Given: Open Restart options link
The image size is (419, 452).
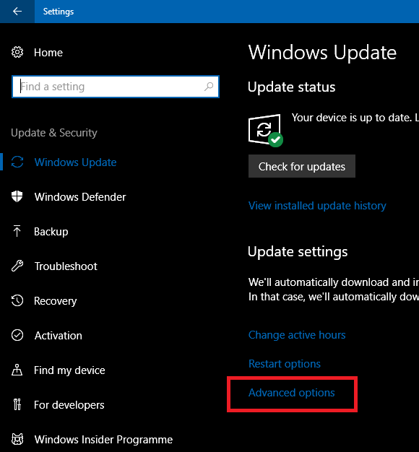Looking at the screenshot, I should point(285,364).
